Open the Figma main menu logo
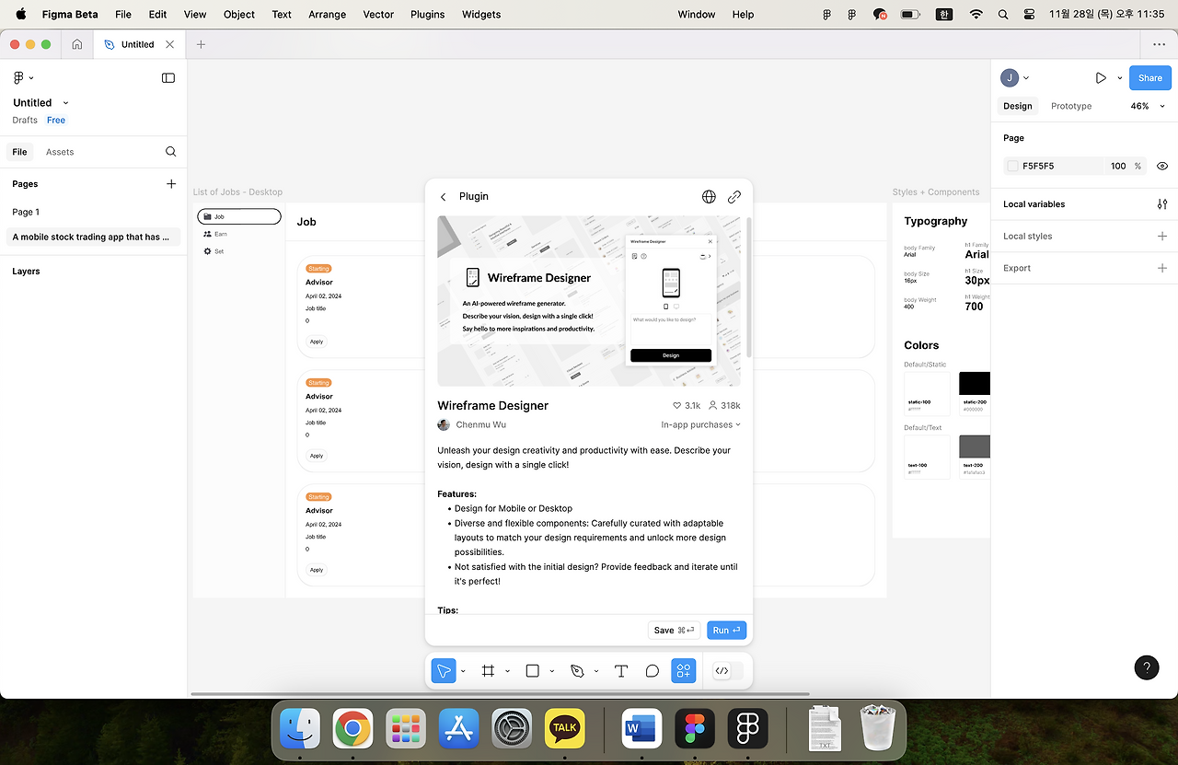The width and height of the screenshot is (1178, 765). point(18,78)
